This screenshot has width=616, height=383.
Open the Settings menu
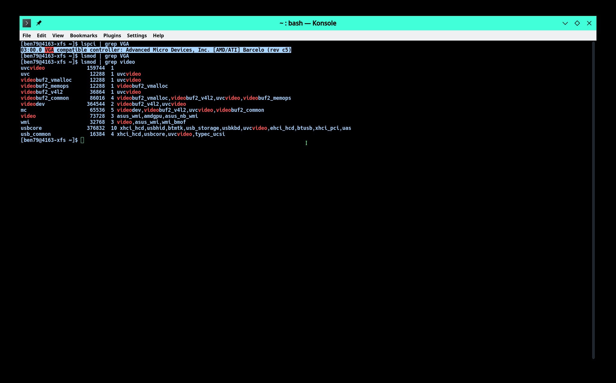137,35
